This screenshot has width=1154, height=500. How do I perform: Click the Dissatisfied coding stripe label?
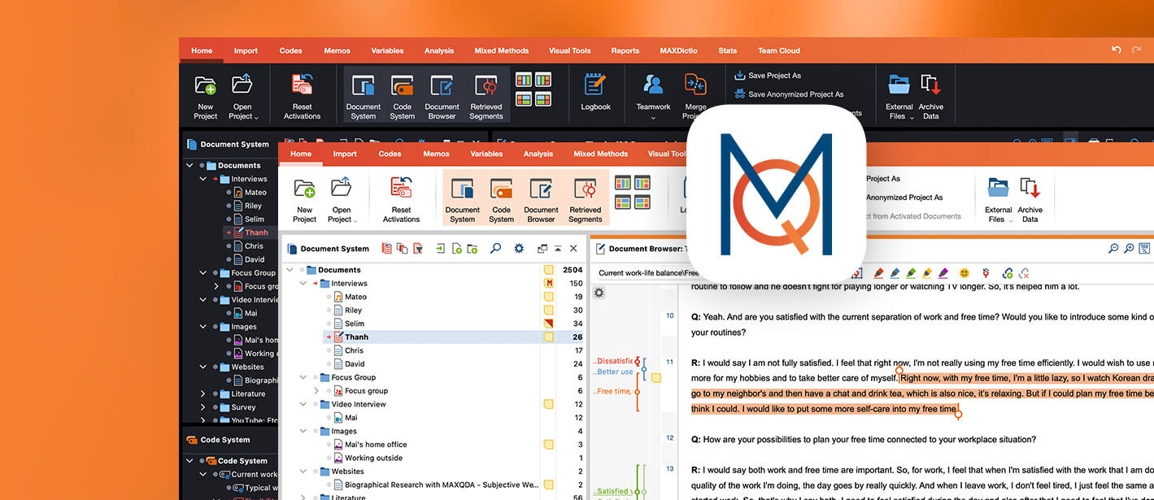[x=612, y=361]
